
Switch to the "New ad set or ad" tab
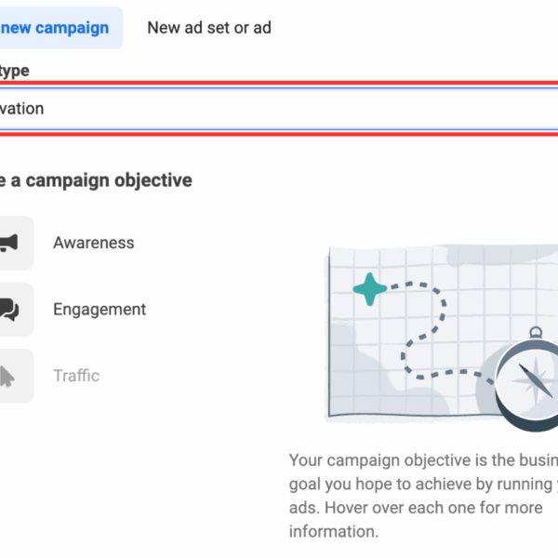pyautogui.click(x=209, y=27)
